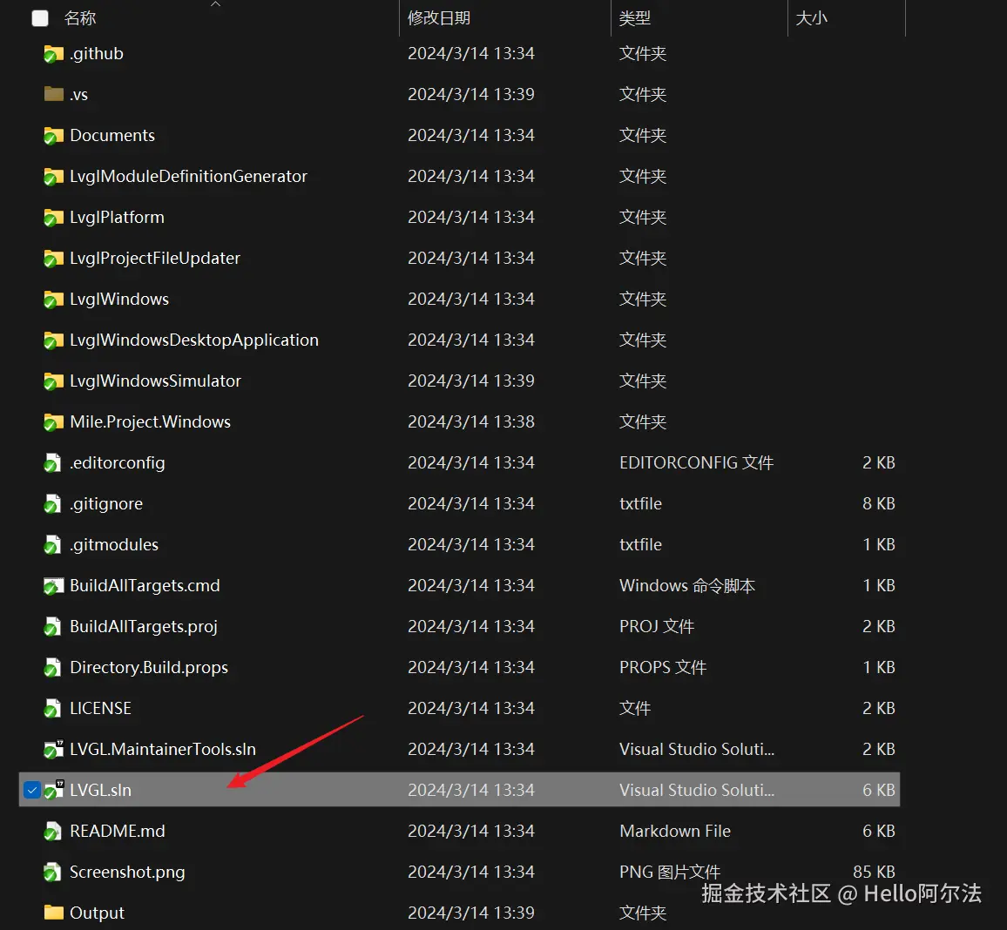Select the .editorconfig file name
The width and height of the screenshot is (1007, 930).
(x=117, y=462)
